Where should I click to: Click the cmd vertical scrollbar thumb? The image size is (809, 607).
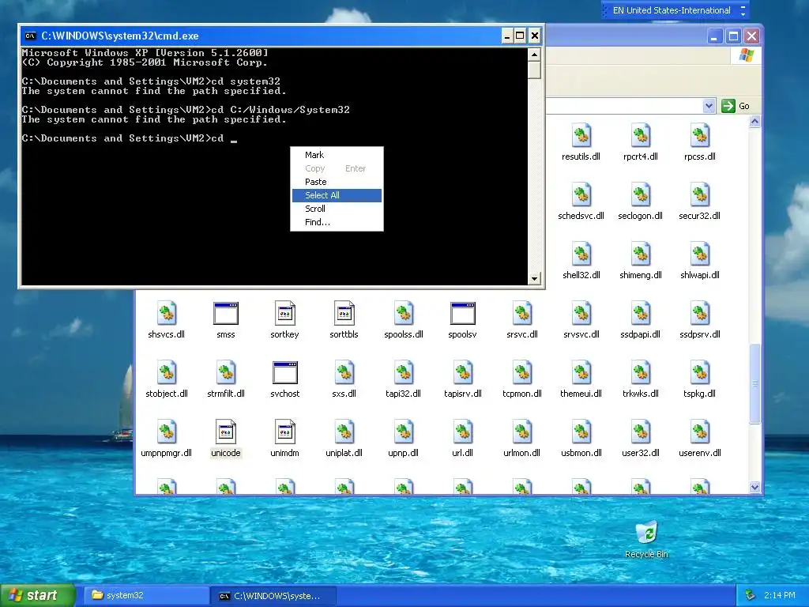(x=535, y=70)
